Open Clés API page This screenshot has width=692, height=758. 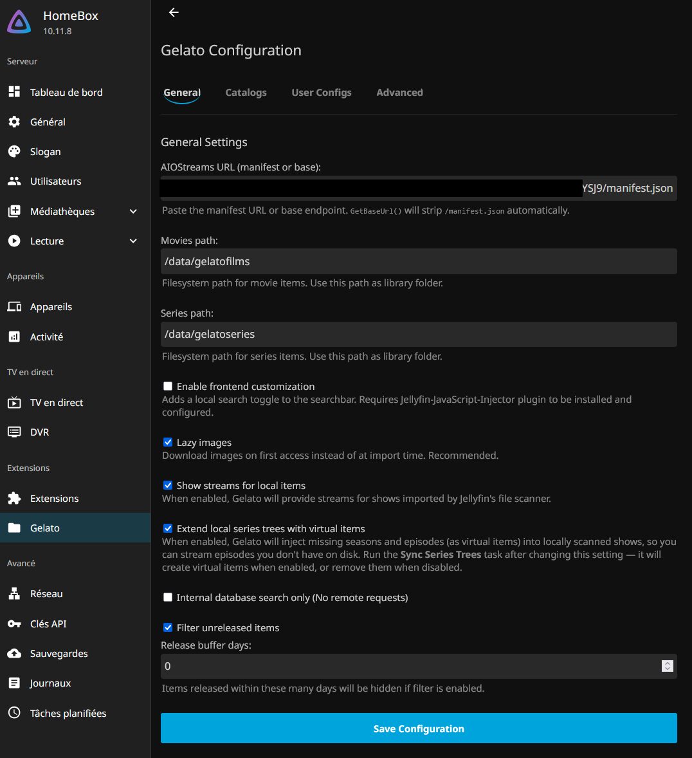point(75,624)
